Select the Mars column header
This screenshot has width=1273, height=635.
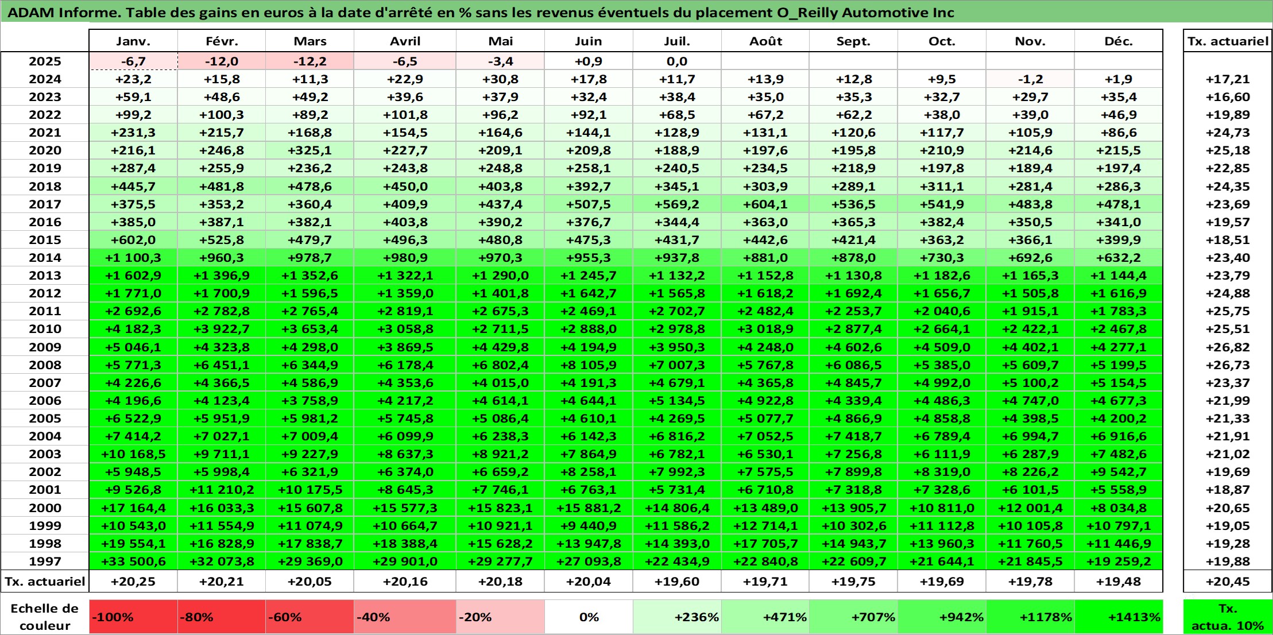310,41
